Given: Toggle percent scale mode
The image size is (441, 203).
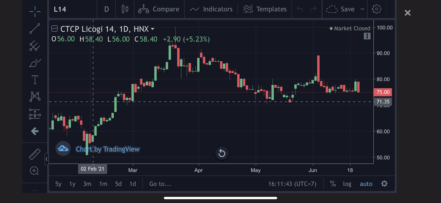Looking at the screenshot, I should (333, 184).
